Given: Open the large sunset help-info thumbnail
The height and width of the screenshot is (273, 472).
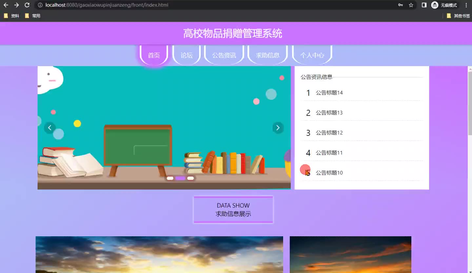Looking at the screenshot, I should click(159, 255).
